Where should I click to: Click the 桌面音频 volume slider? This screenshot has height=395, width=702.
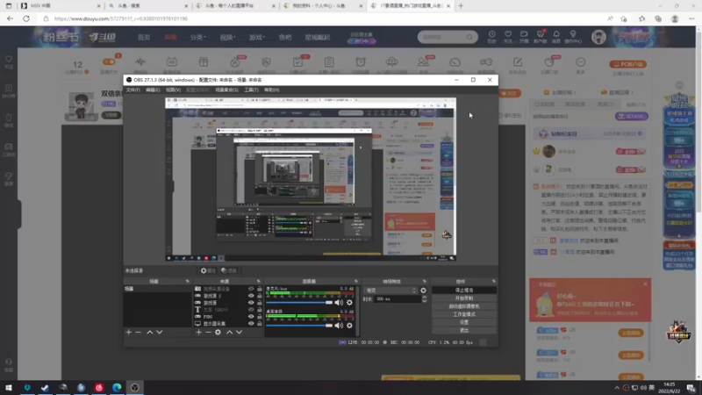point(299,326)
